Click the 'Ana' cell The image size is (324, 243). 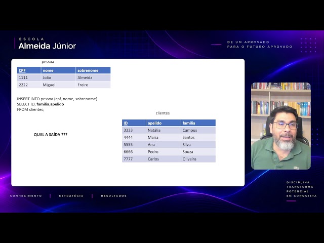click(164, 145)
